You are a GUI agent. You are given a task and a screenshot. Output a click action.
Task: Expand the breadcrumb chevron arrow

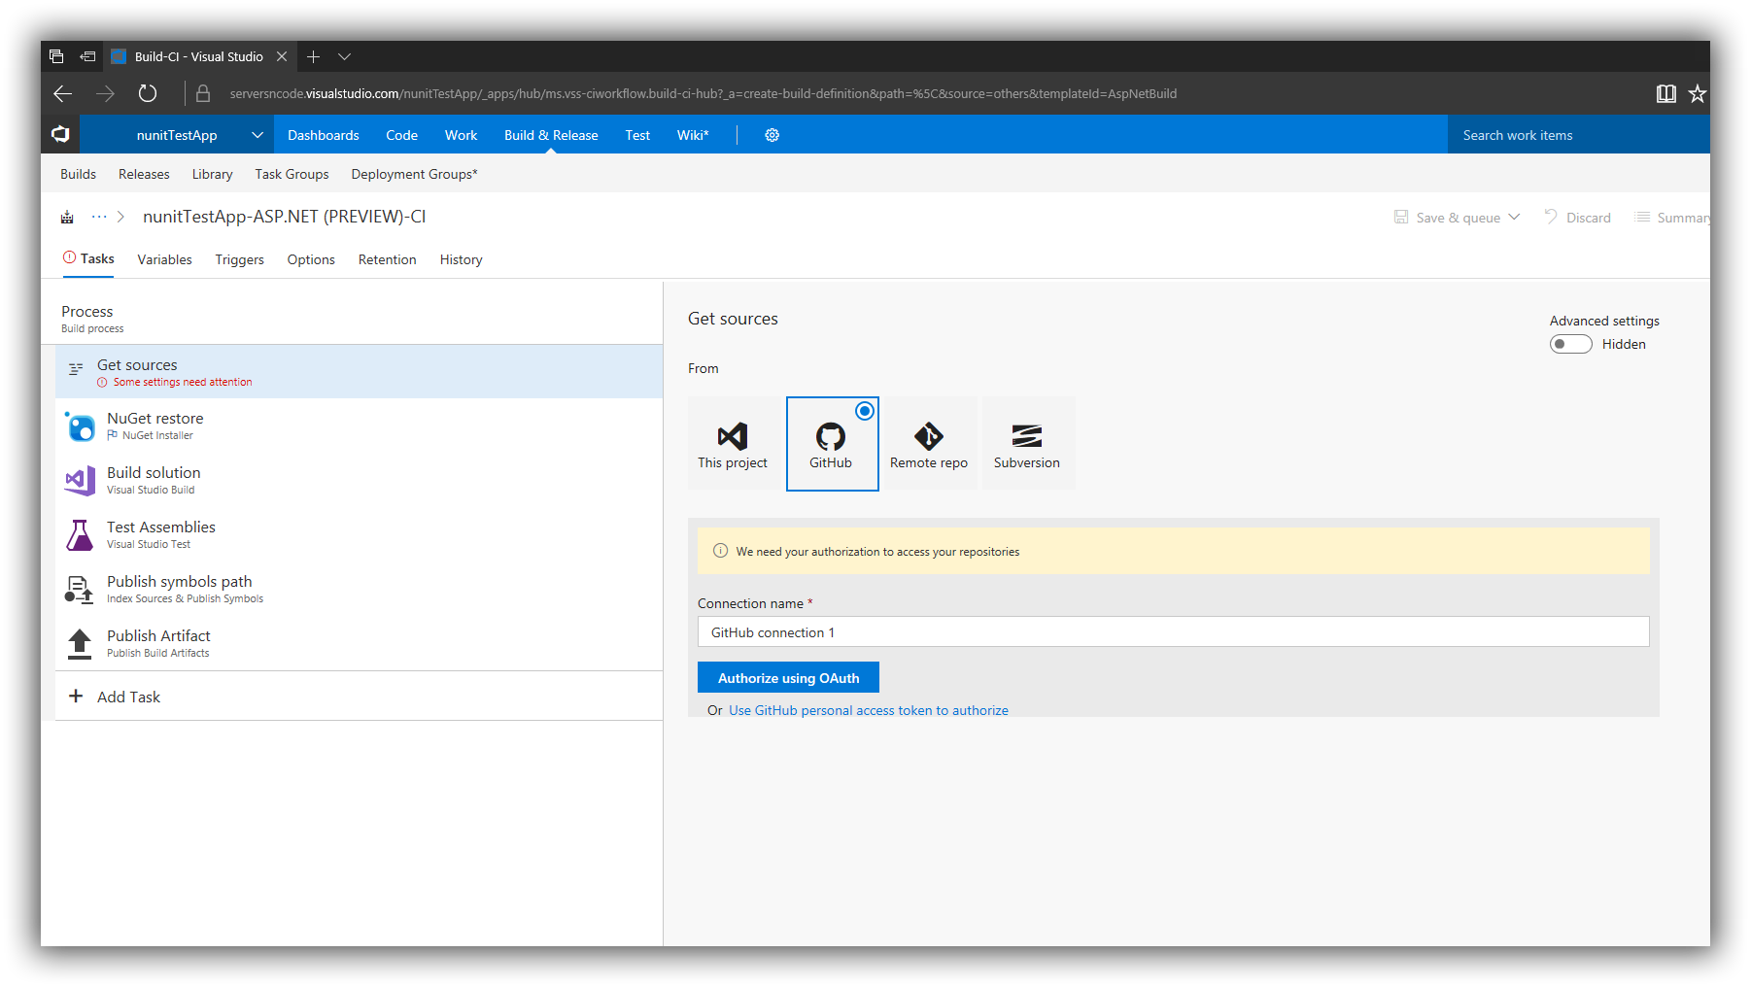pyautogui.click(x=120, y=217)
